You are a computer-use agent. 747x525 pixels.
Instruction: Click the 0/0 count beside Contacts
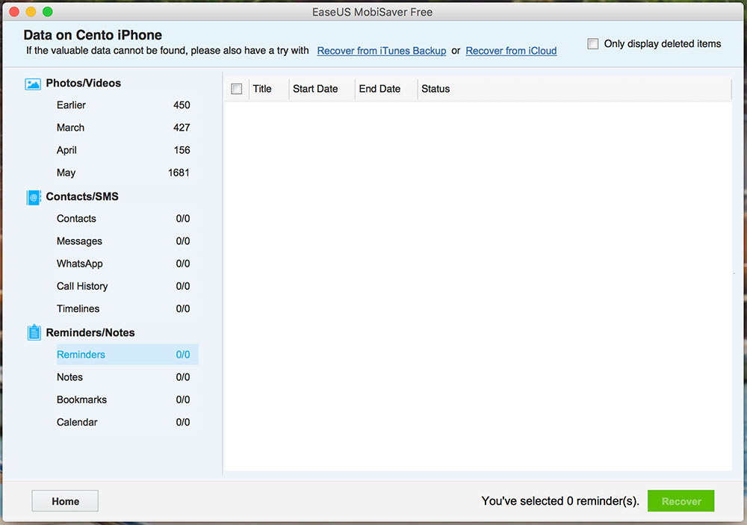(x=183, y=219)
